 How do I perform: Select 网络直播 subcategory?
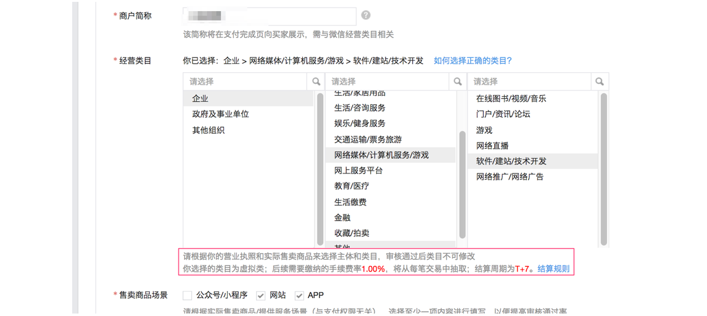532,146
